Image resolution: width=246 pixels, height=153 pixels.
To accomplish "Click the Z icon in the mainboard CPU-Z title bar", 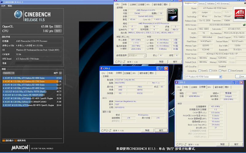I will tap(101, 68).
